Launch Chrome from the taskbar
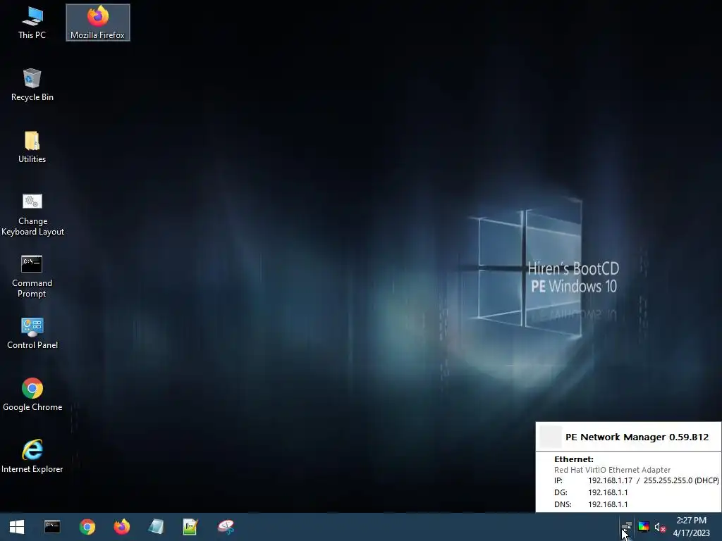This screenshot has height=541, width=722. pos(87,527)
